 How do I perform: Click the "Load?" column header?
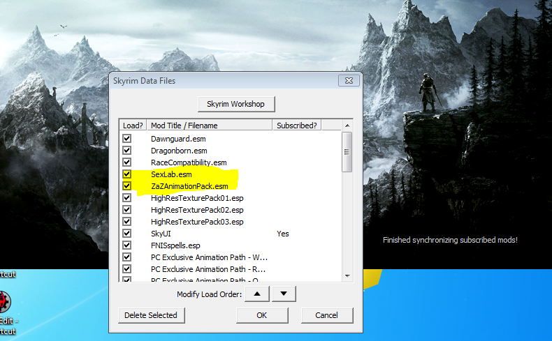[x=133, y=126]
